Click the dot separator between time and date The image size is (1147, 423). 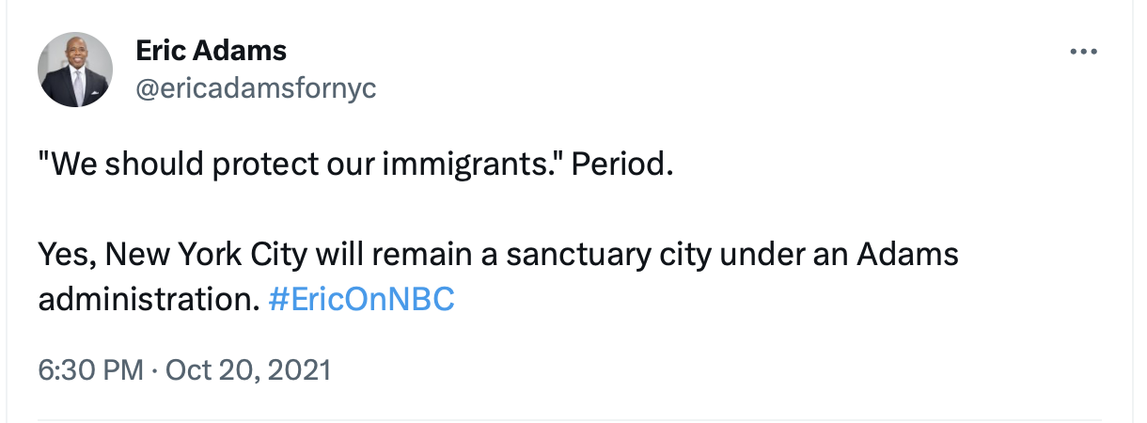154,369
